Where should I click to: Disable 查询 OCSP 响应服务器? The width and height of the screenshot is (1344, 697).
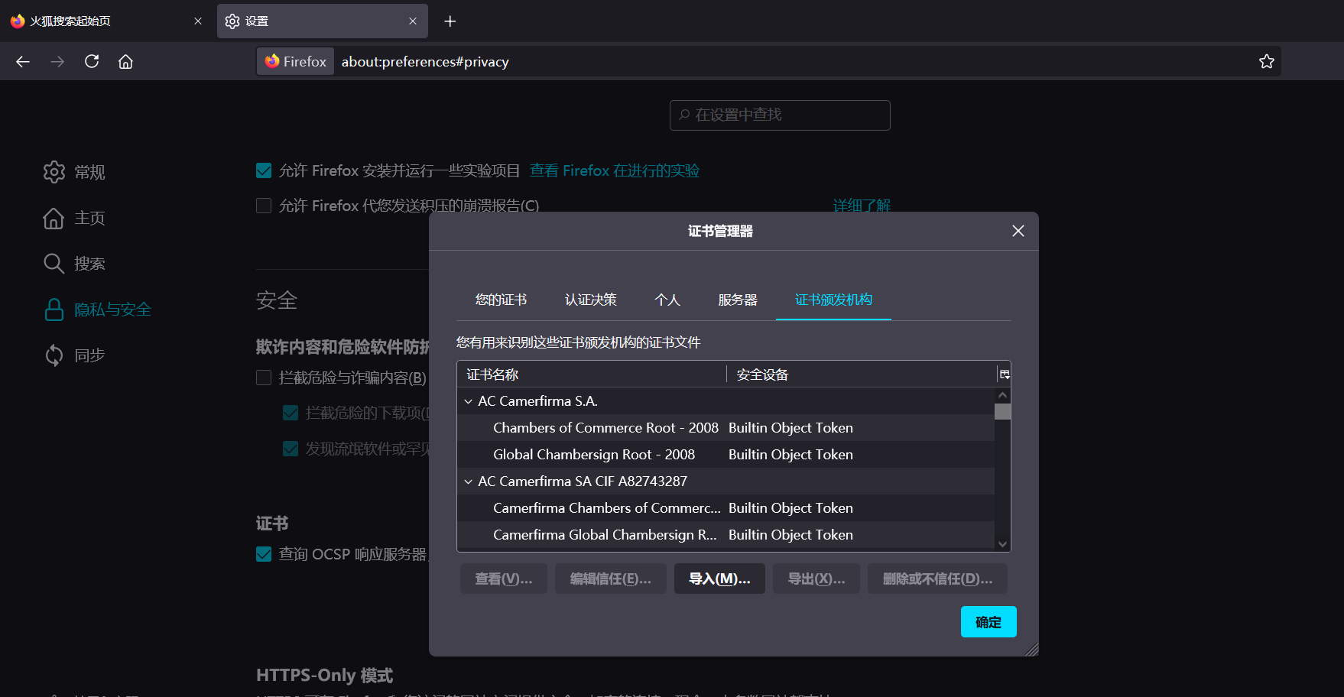pyautogui.click(x=263, y=553)
